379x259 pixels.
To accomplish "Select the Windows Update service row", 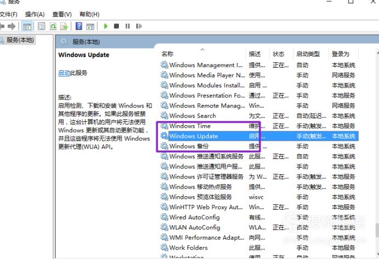I will [x=259, y=136].
